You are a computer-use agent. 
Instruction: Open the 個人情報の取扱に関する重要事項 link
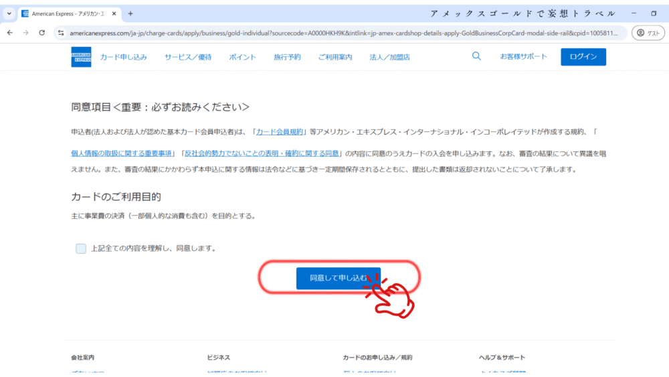(121, 153)
